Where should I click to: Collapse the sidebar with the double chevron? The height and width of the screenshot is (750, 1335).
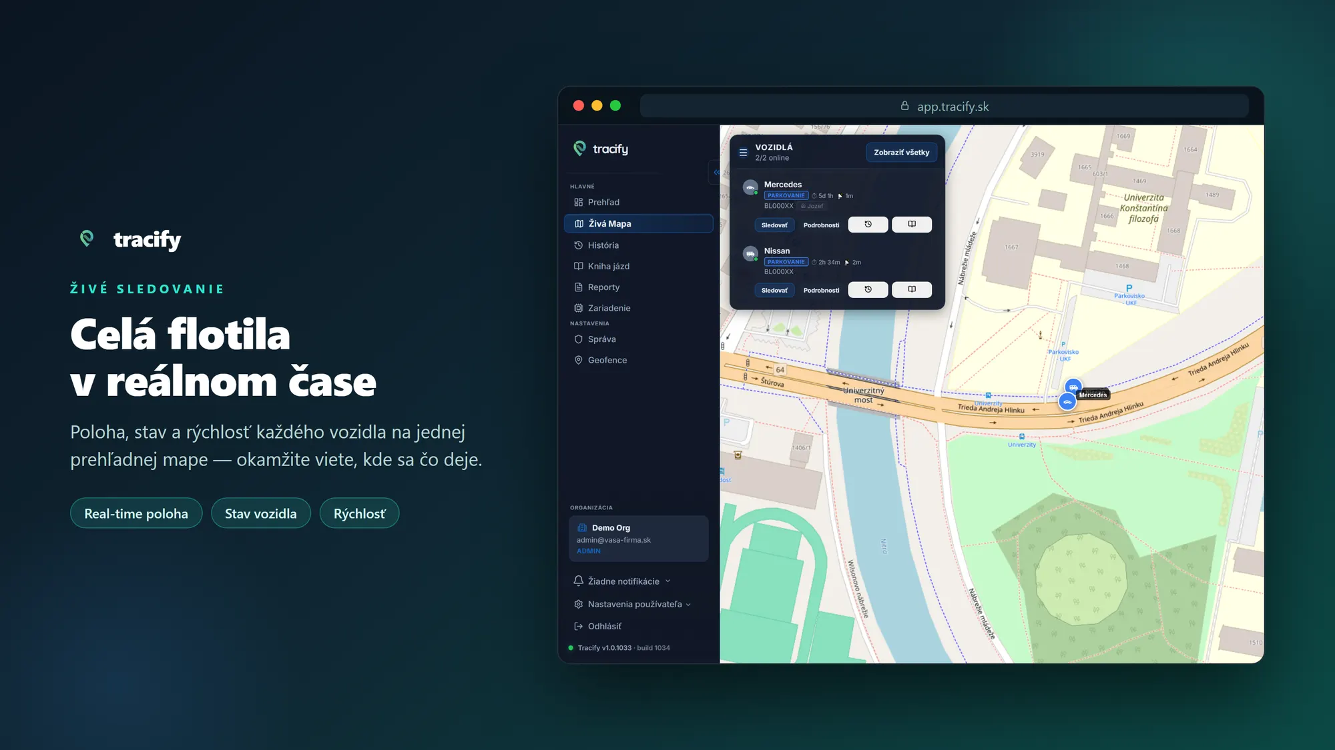tap(716, 172)
